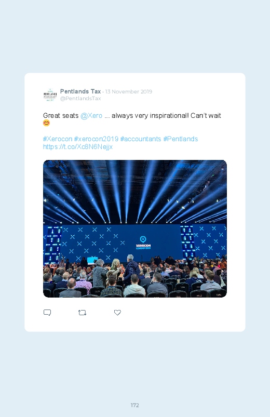270x417 pixels.
Task: Open the #accountants hashtag
Action: click(x=141, y=139)
